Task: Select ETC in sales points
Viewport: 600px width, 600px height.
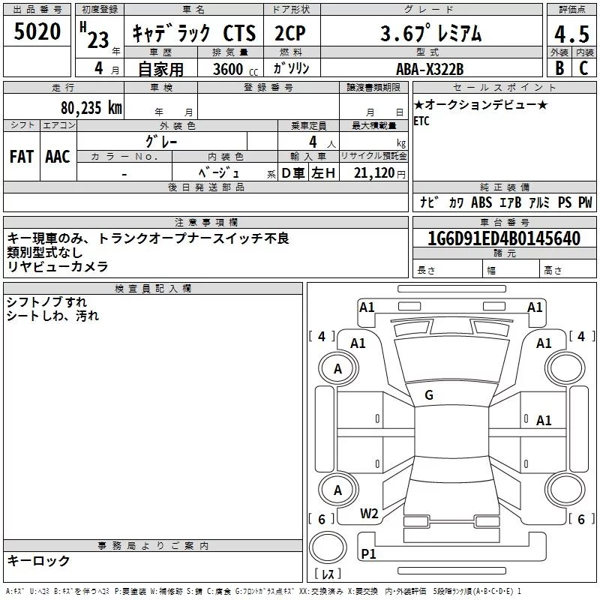Action: [421, 121]
